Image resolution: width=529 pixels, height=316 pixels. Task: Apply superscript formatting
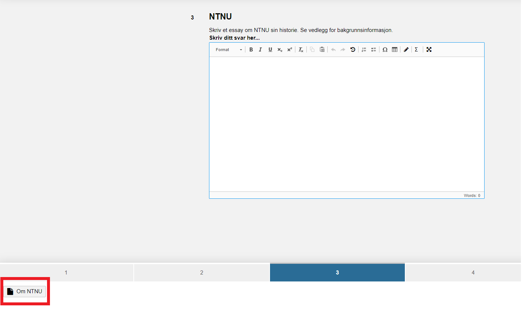[289, 50]
